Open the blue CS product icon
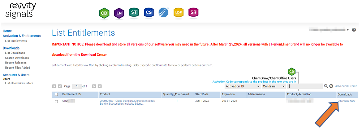The width and height of the screenshot is (362, 130). pyautogui.click(x=149, y=13)
